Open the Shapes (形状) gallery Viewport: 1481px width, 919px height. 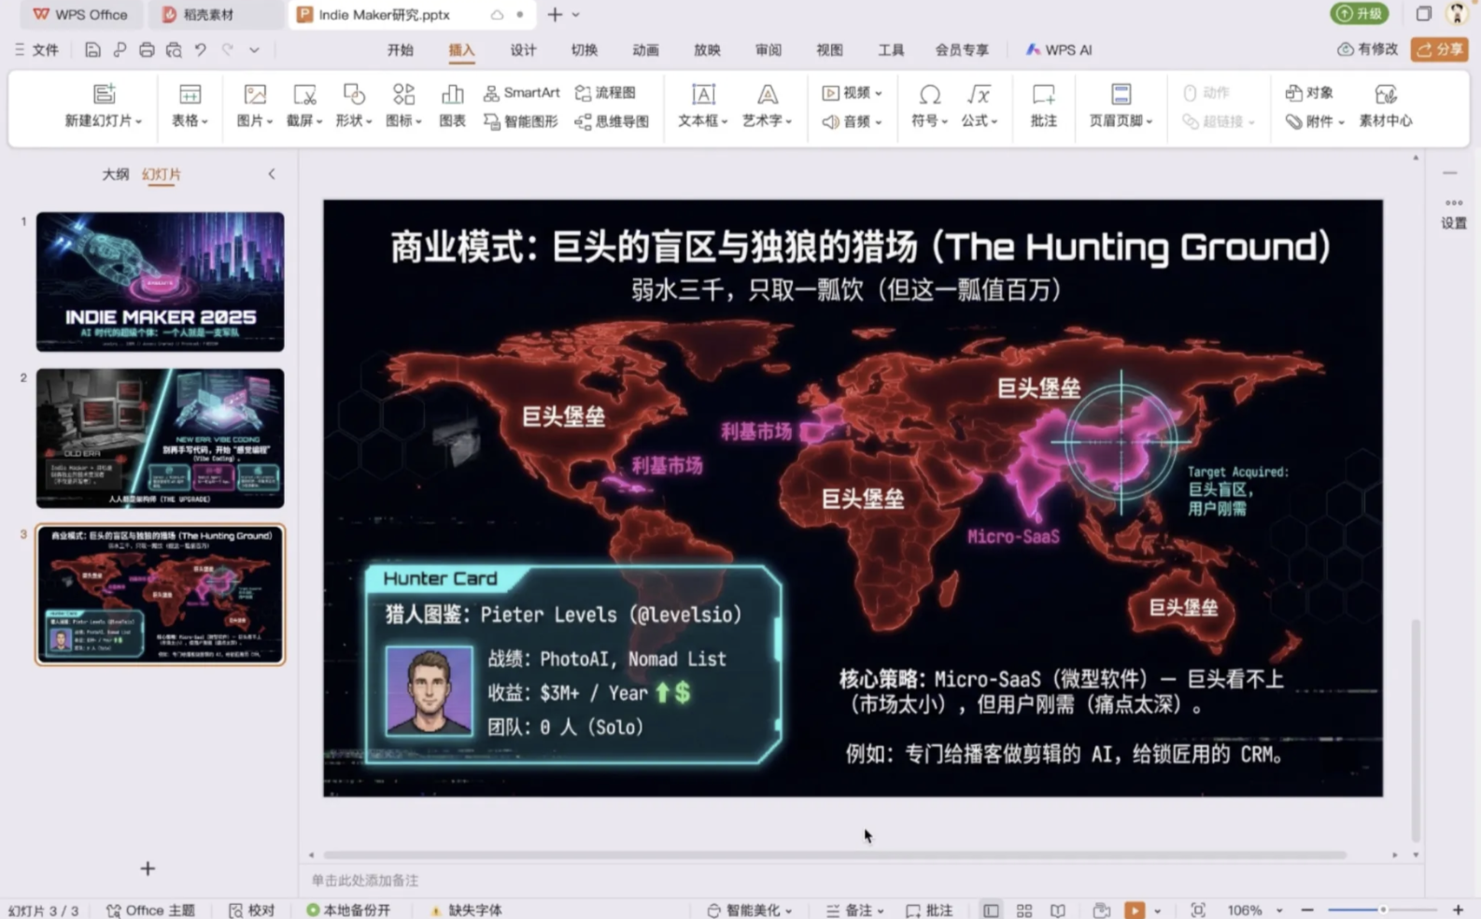point(353,105)
